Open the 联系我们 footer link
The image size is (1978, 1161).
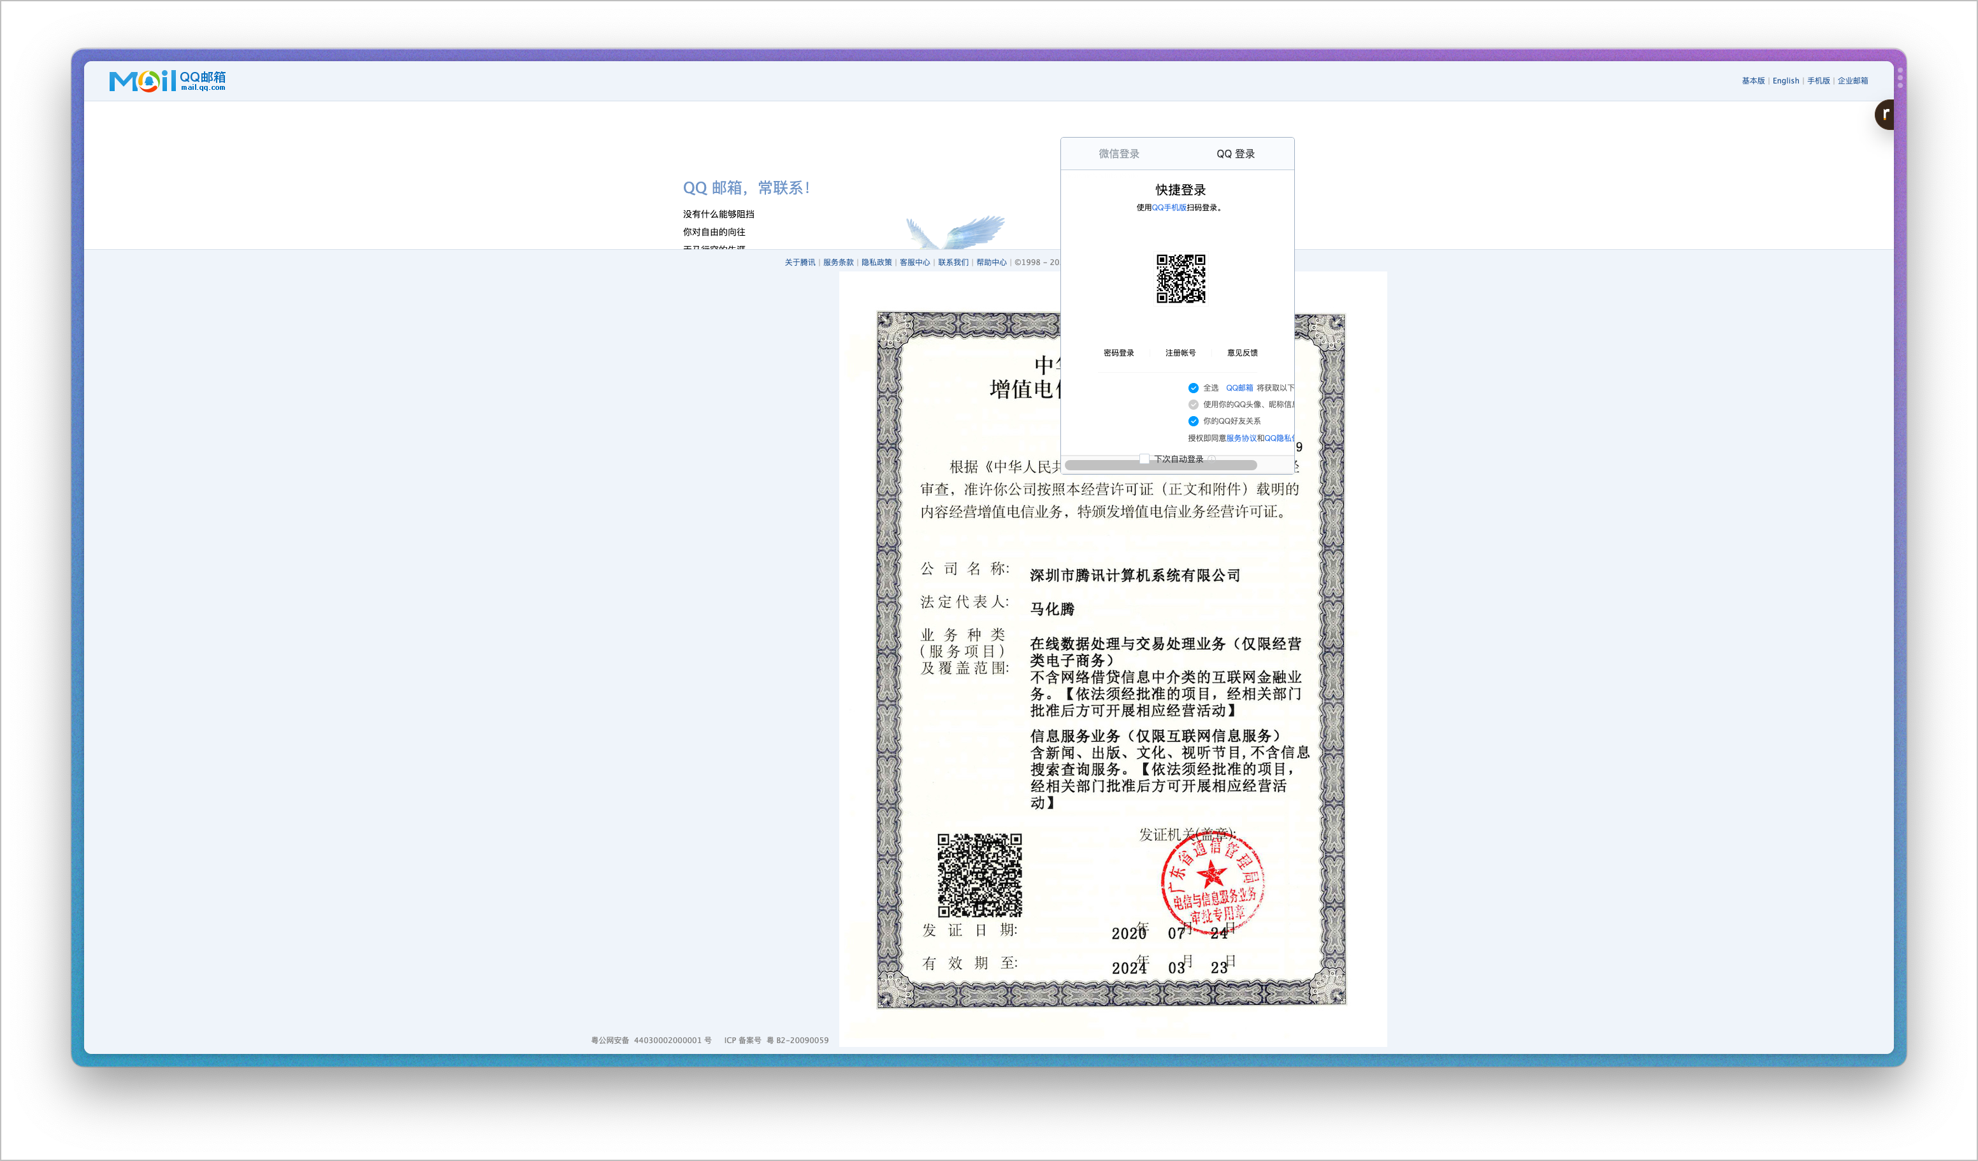(953, 262)
